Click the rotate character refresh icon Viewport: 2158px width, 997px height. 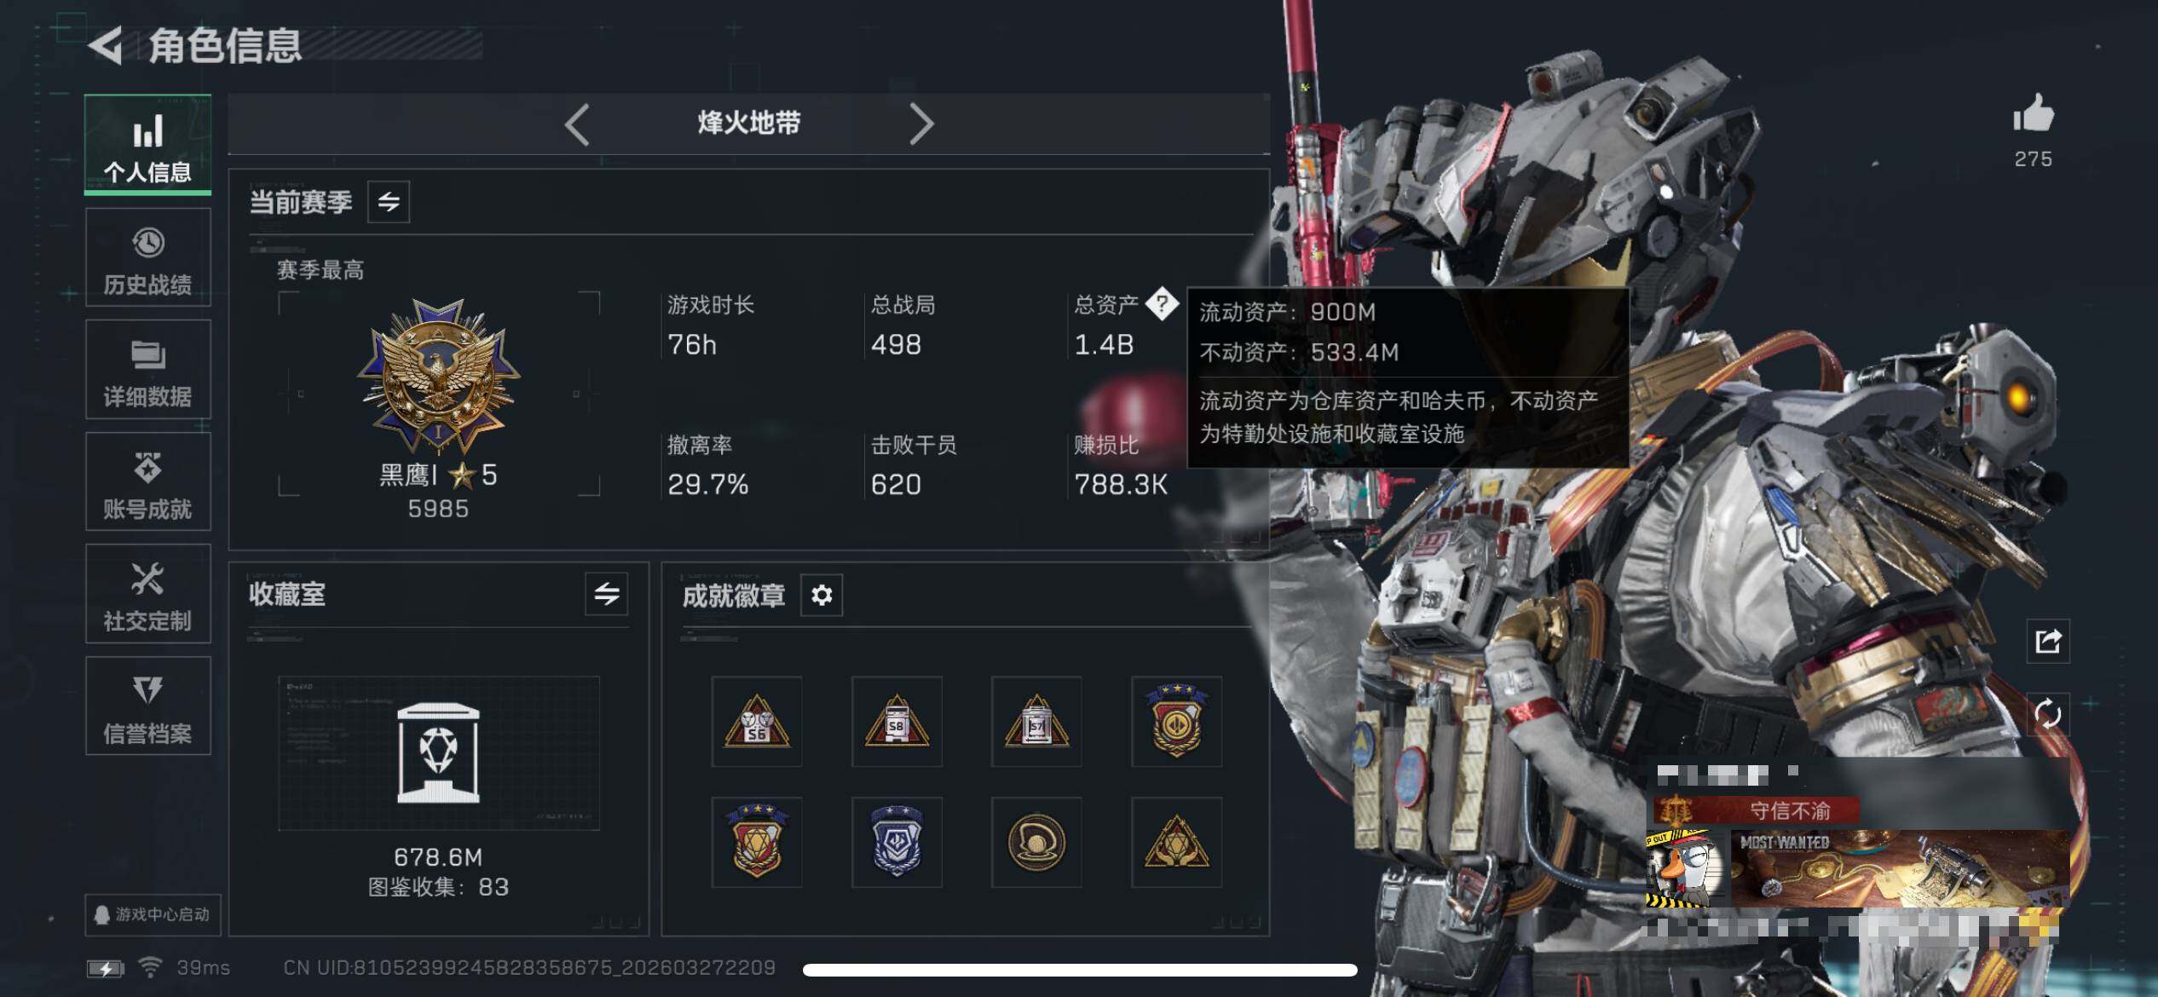(2047, 713)
